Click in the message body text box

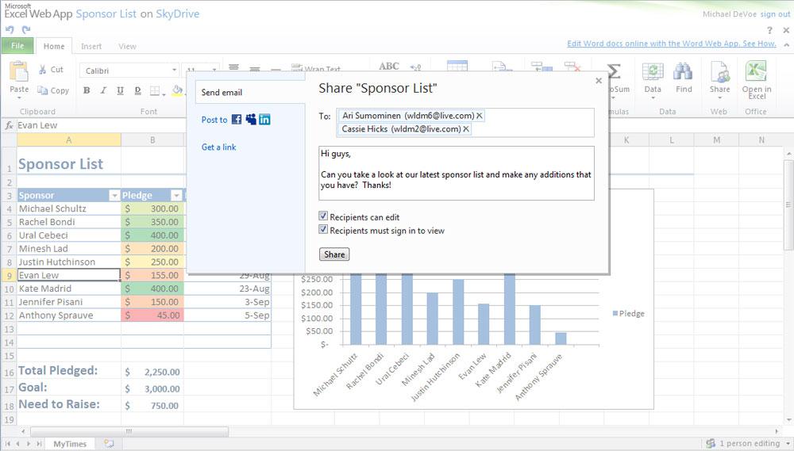[457, 174]
